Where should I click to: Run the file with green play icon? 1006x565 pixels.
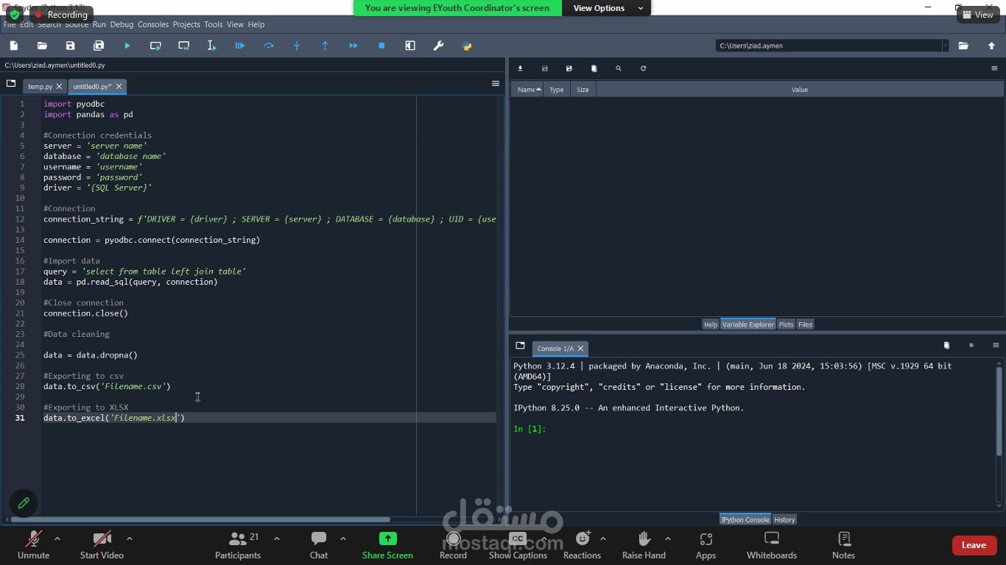[127, 46]
